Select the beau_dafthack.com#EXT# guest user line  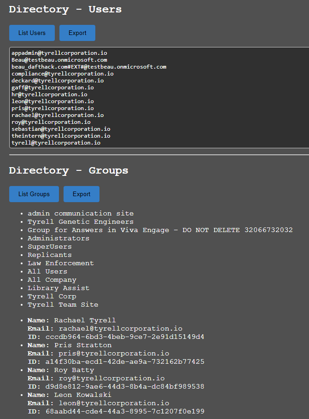coord(89,67)
